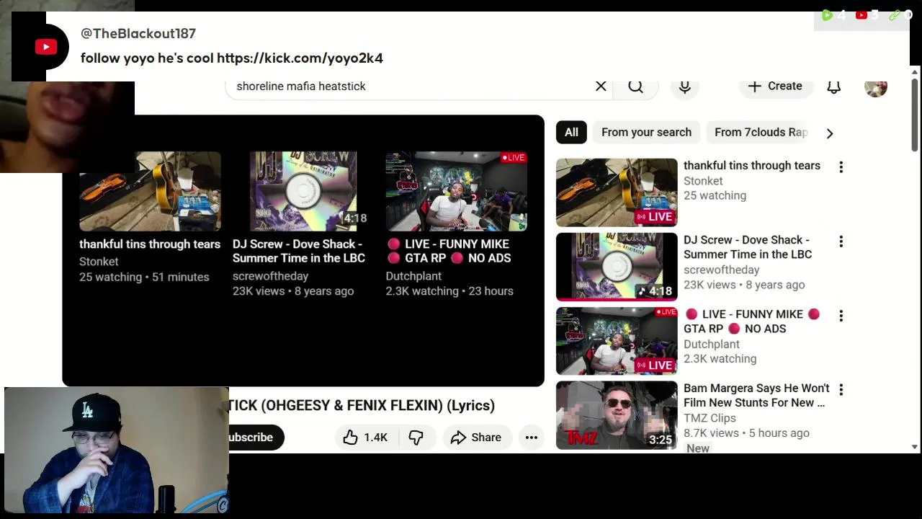Open sidebar channel 'screwoftheday'
Viewport: 922px width, 519px height.
721,270
